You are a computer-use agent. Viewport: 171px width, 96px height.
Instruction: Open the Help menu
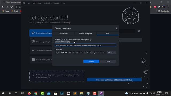coord(63,3)
